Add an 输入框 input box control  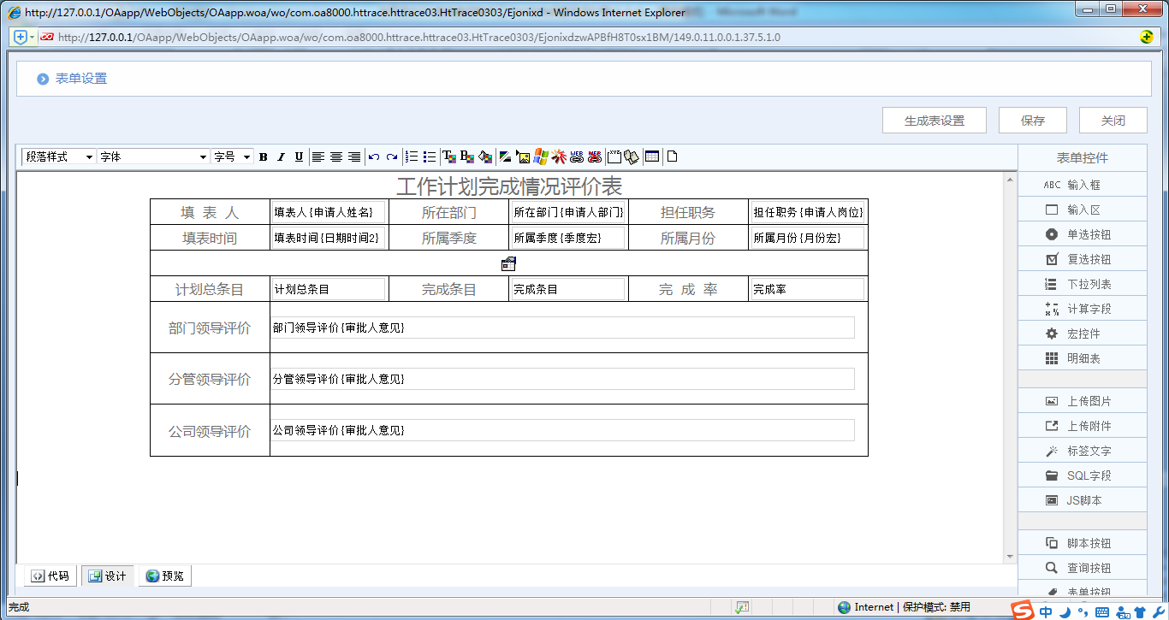tap(1082, 183)
